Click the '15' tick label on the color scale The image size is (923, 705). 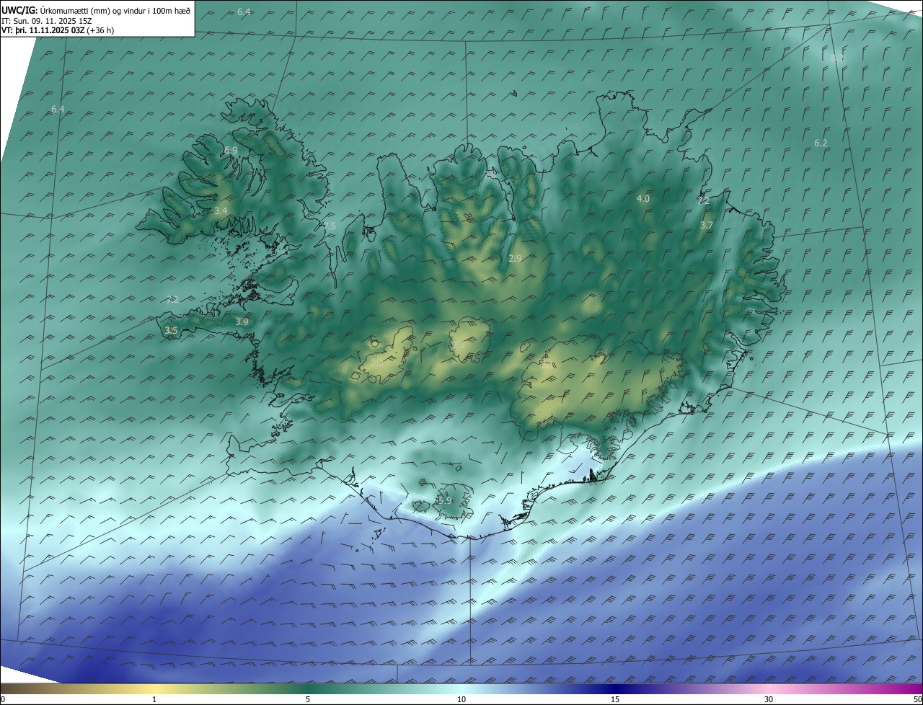coord(615,699)
